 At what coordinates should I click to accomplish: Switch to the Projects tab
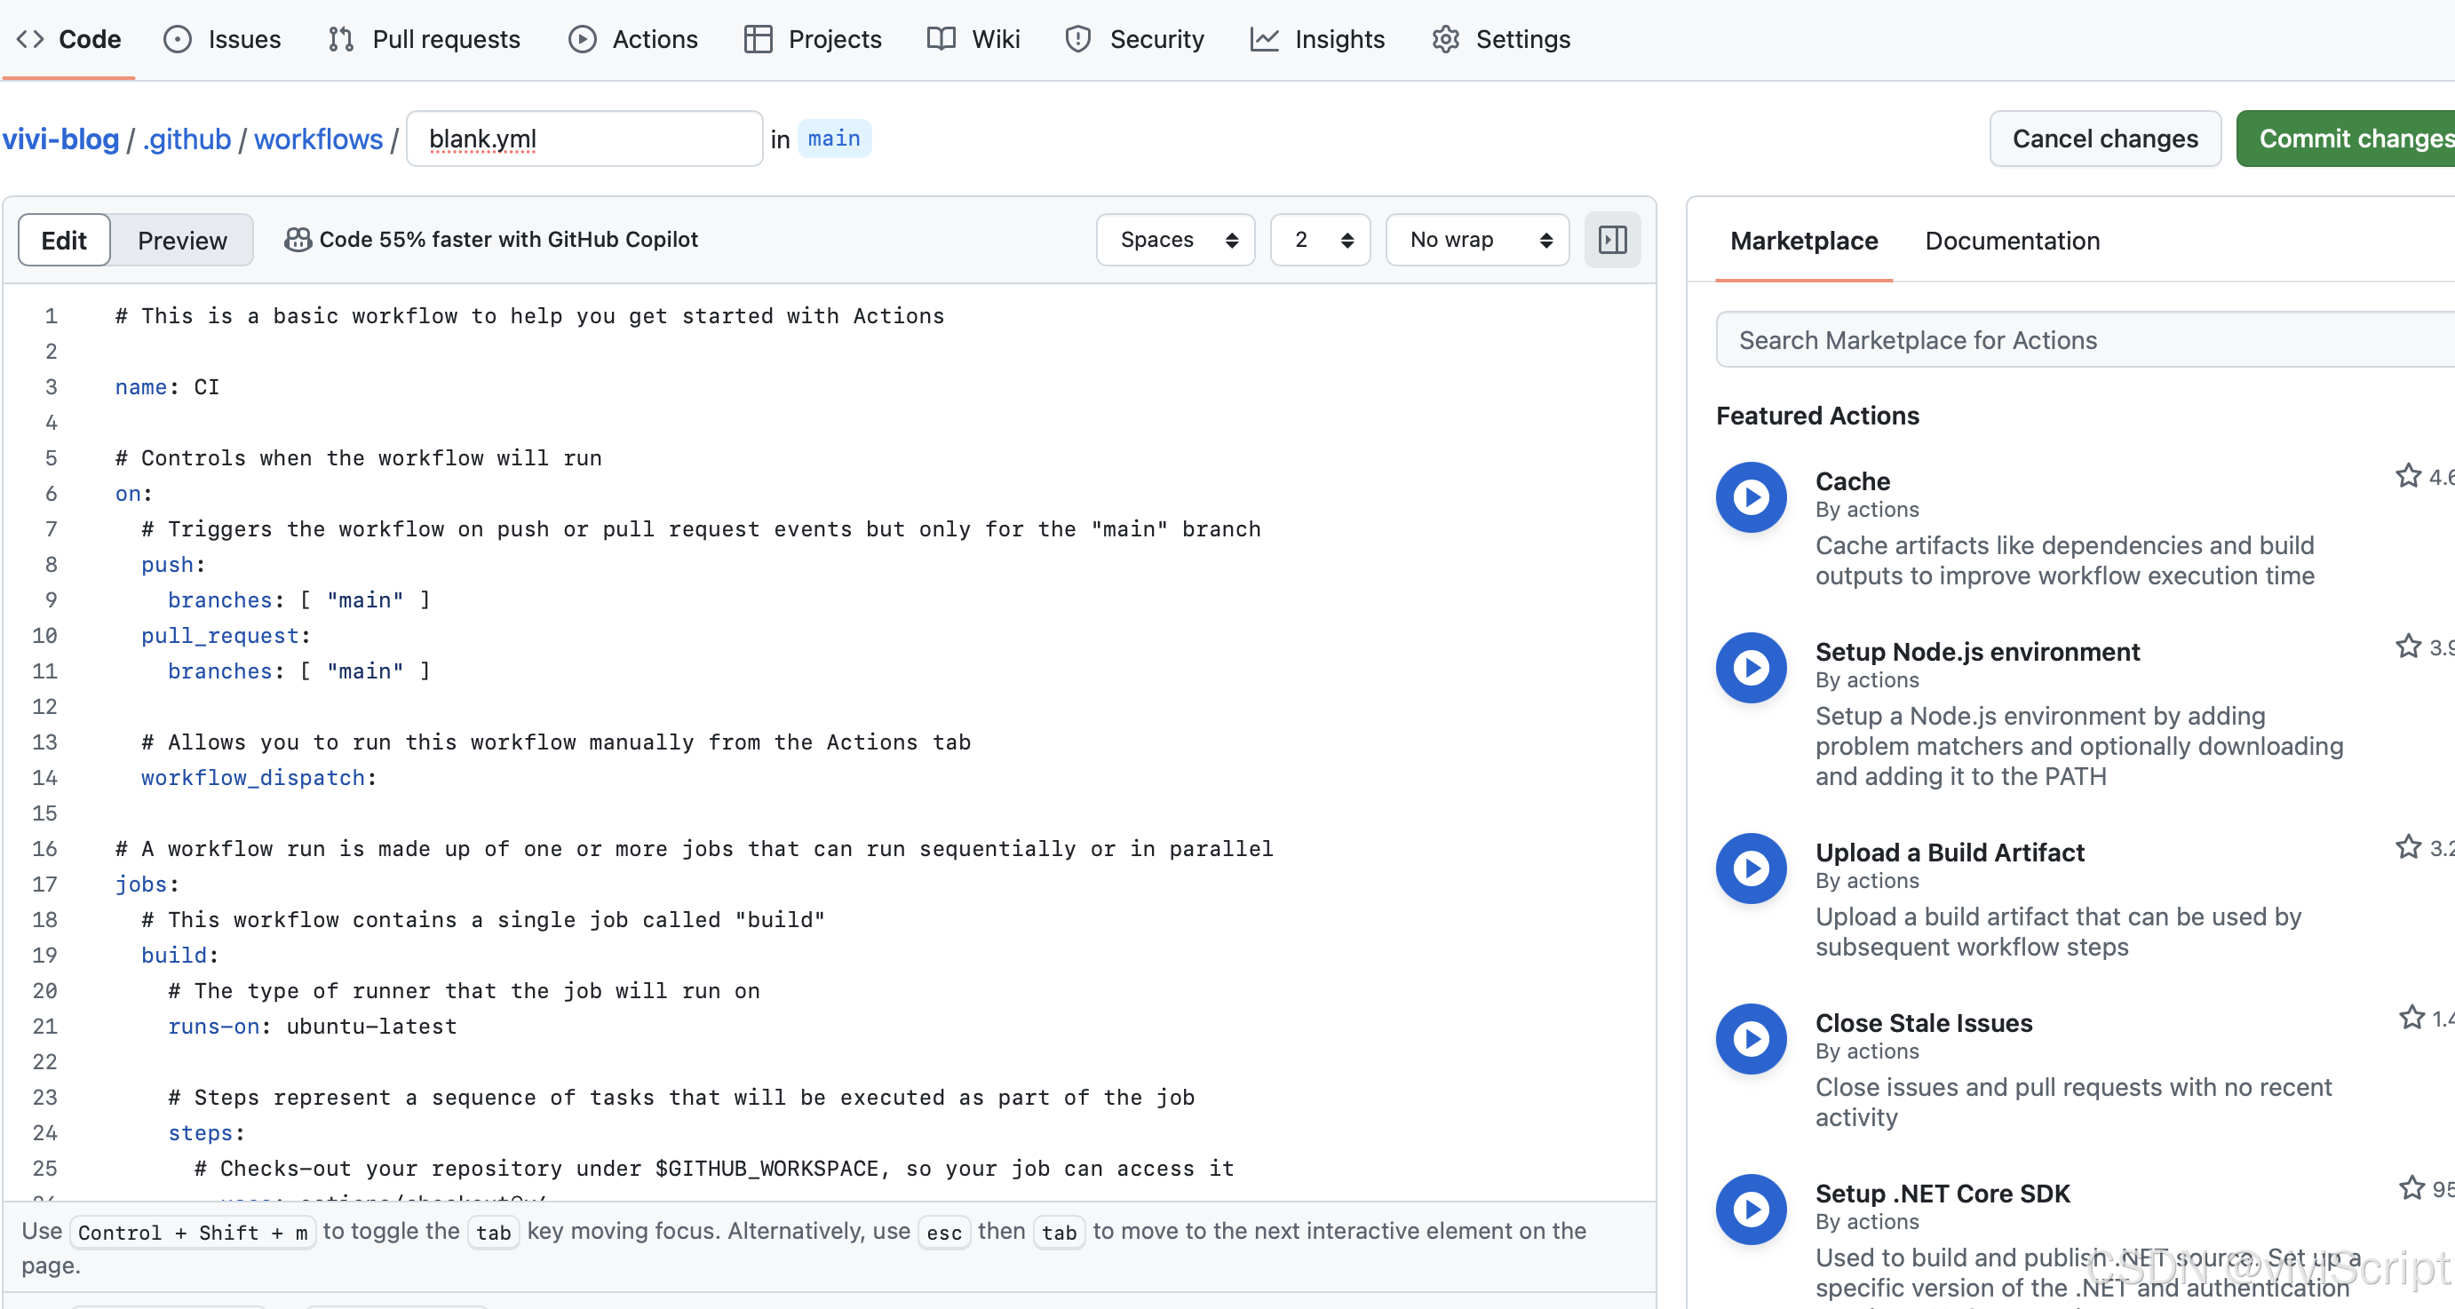click(813, 39)
